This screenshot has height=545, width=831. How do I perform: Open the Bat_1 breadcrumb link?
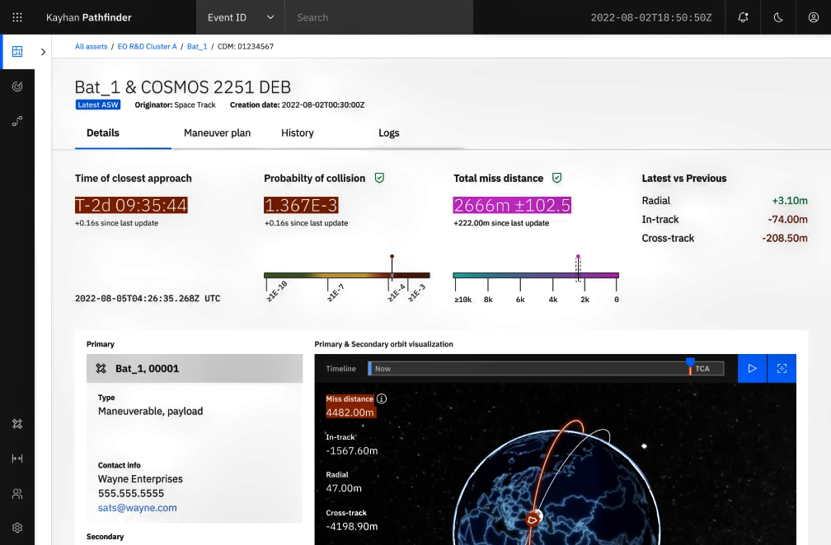click(197, 47)
